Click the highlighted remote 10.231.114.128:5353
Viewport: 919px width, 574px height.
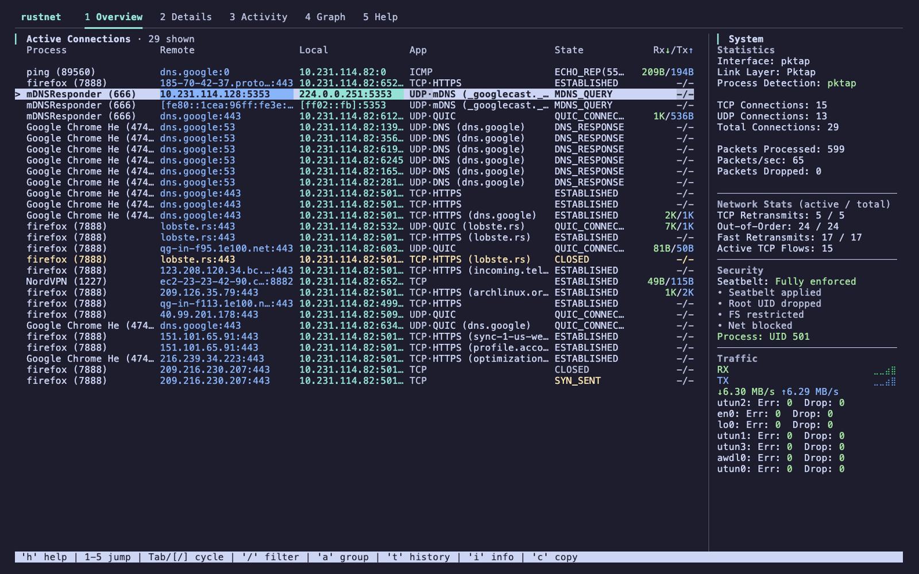[x=226, y=94]
